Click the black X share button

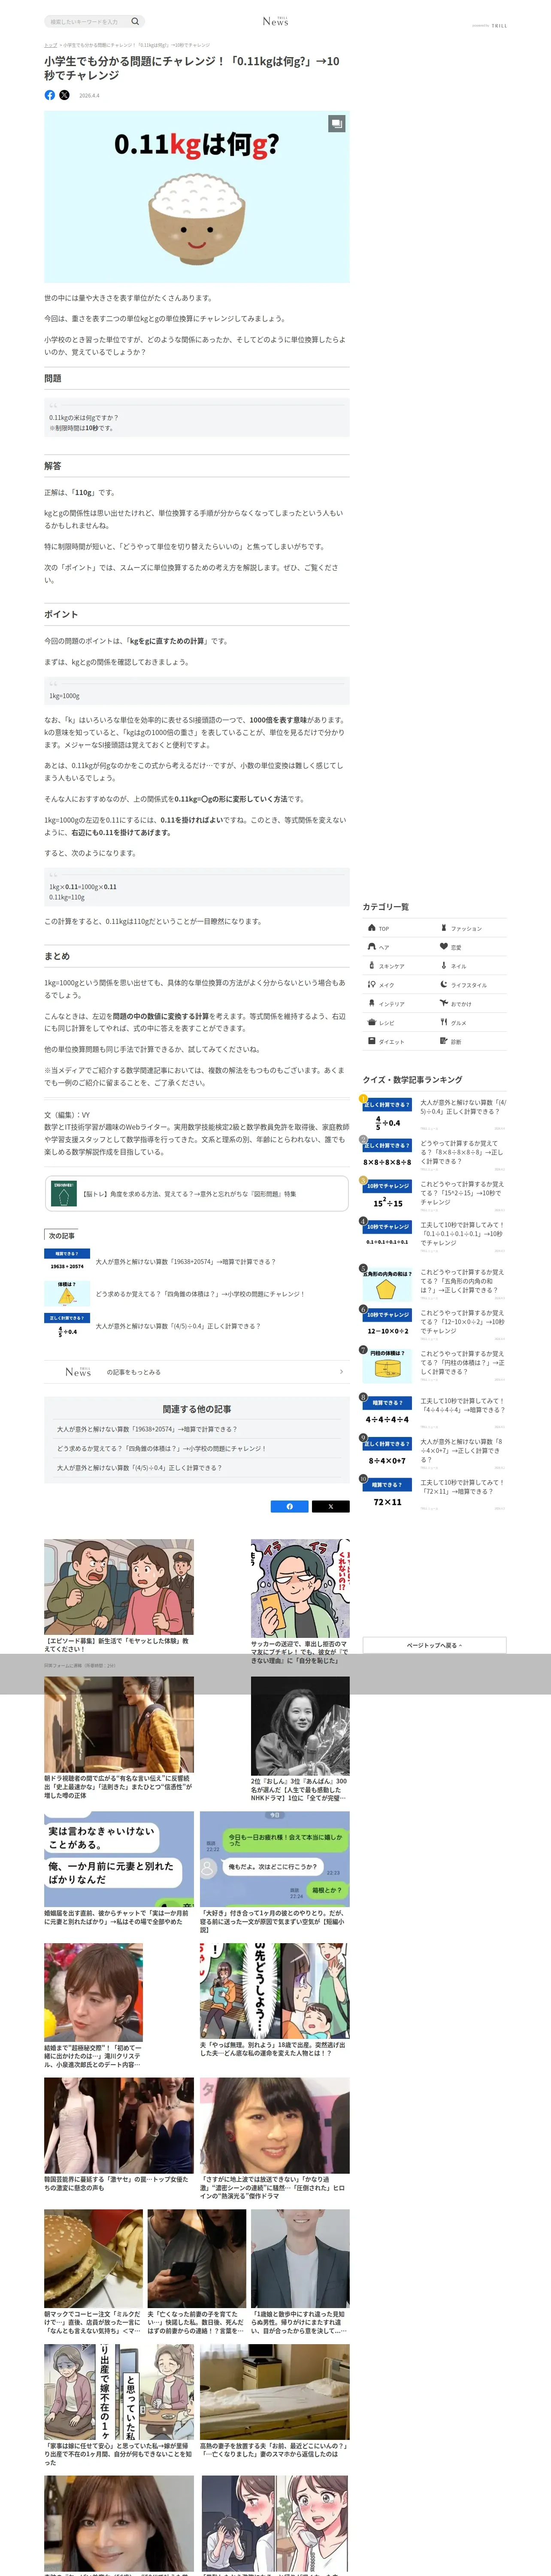click(330, 1506)
